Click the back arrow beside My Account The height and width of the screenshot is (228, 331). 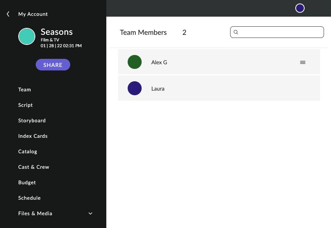point(8,14)
